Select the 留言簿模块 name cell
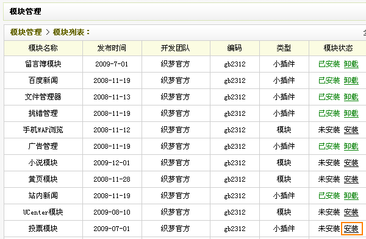 click(43, 64)
